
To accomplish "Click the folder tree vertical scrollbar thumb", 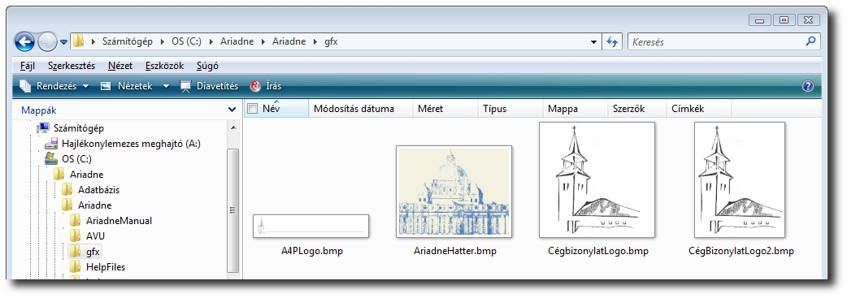I will pyautogui.click(x=232, y=210).
